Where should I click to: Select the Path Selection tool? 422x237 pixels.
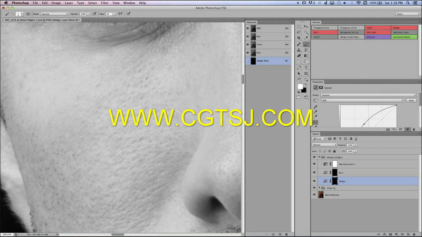(x=299, y=74)
